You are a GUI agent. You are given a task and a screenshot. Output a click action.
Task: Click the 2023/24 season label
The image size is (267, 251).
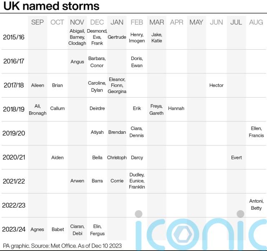click(x=14, y=229)
